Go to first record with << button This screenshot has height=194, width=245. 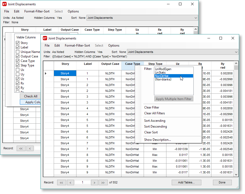(x=61, y=182)
